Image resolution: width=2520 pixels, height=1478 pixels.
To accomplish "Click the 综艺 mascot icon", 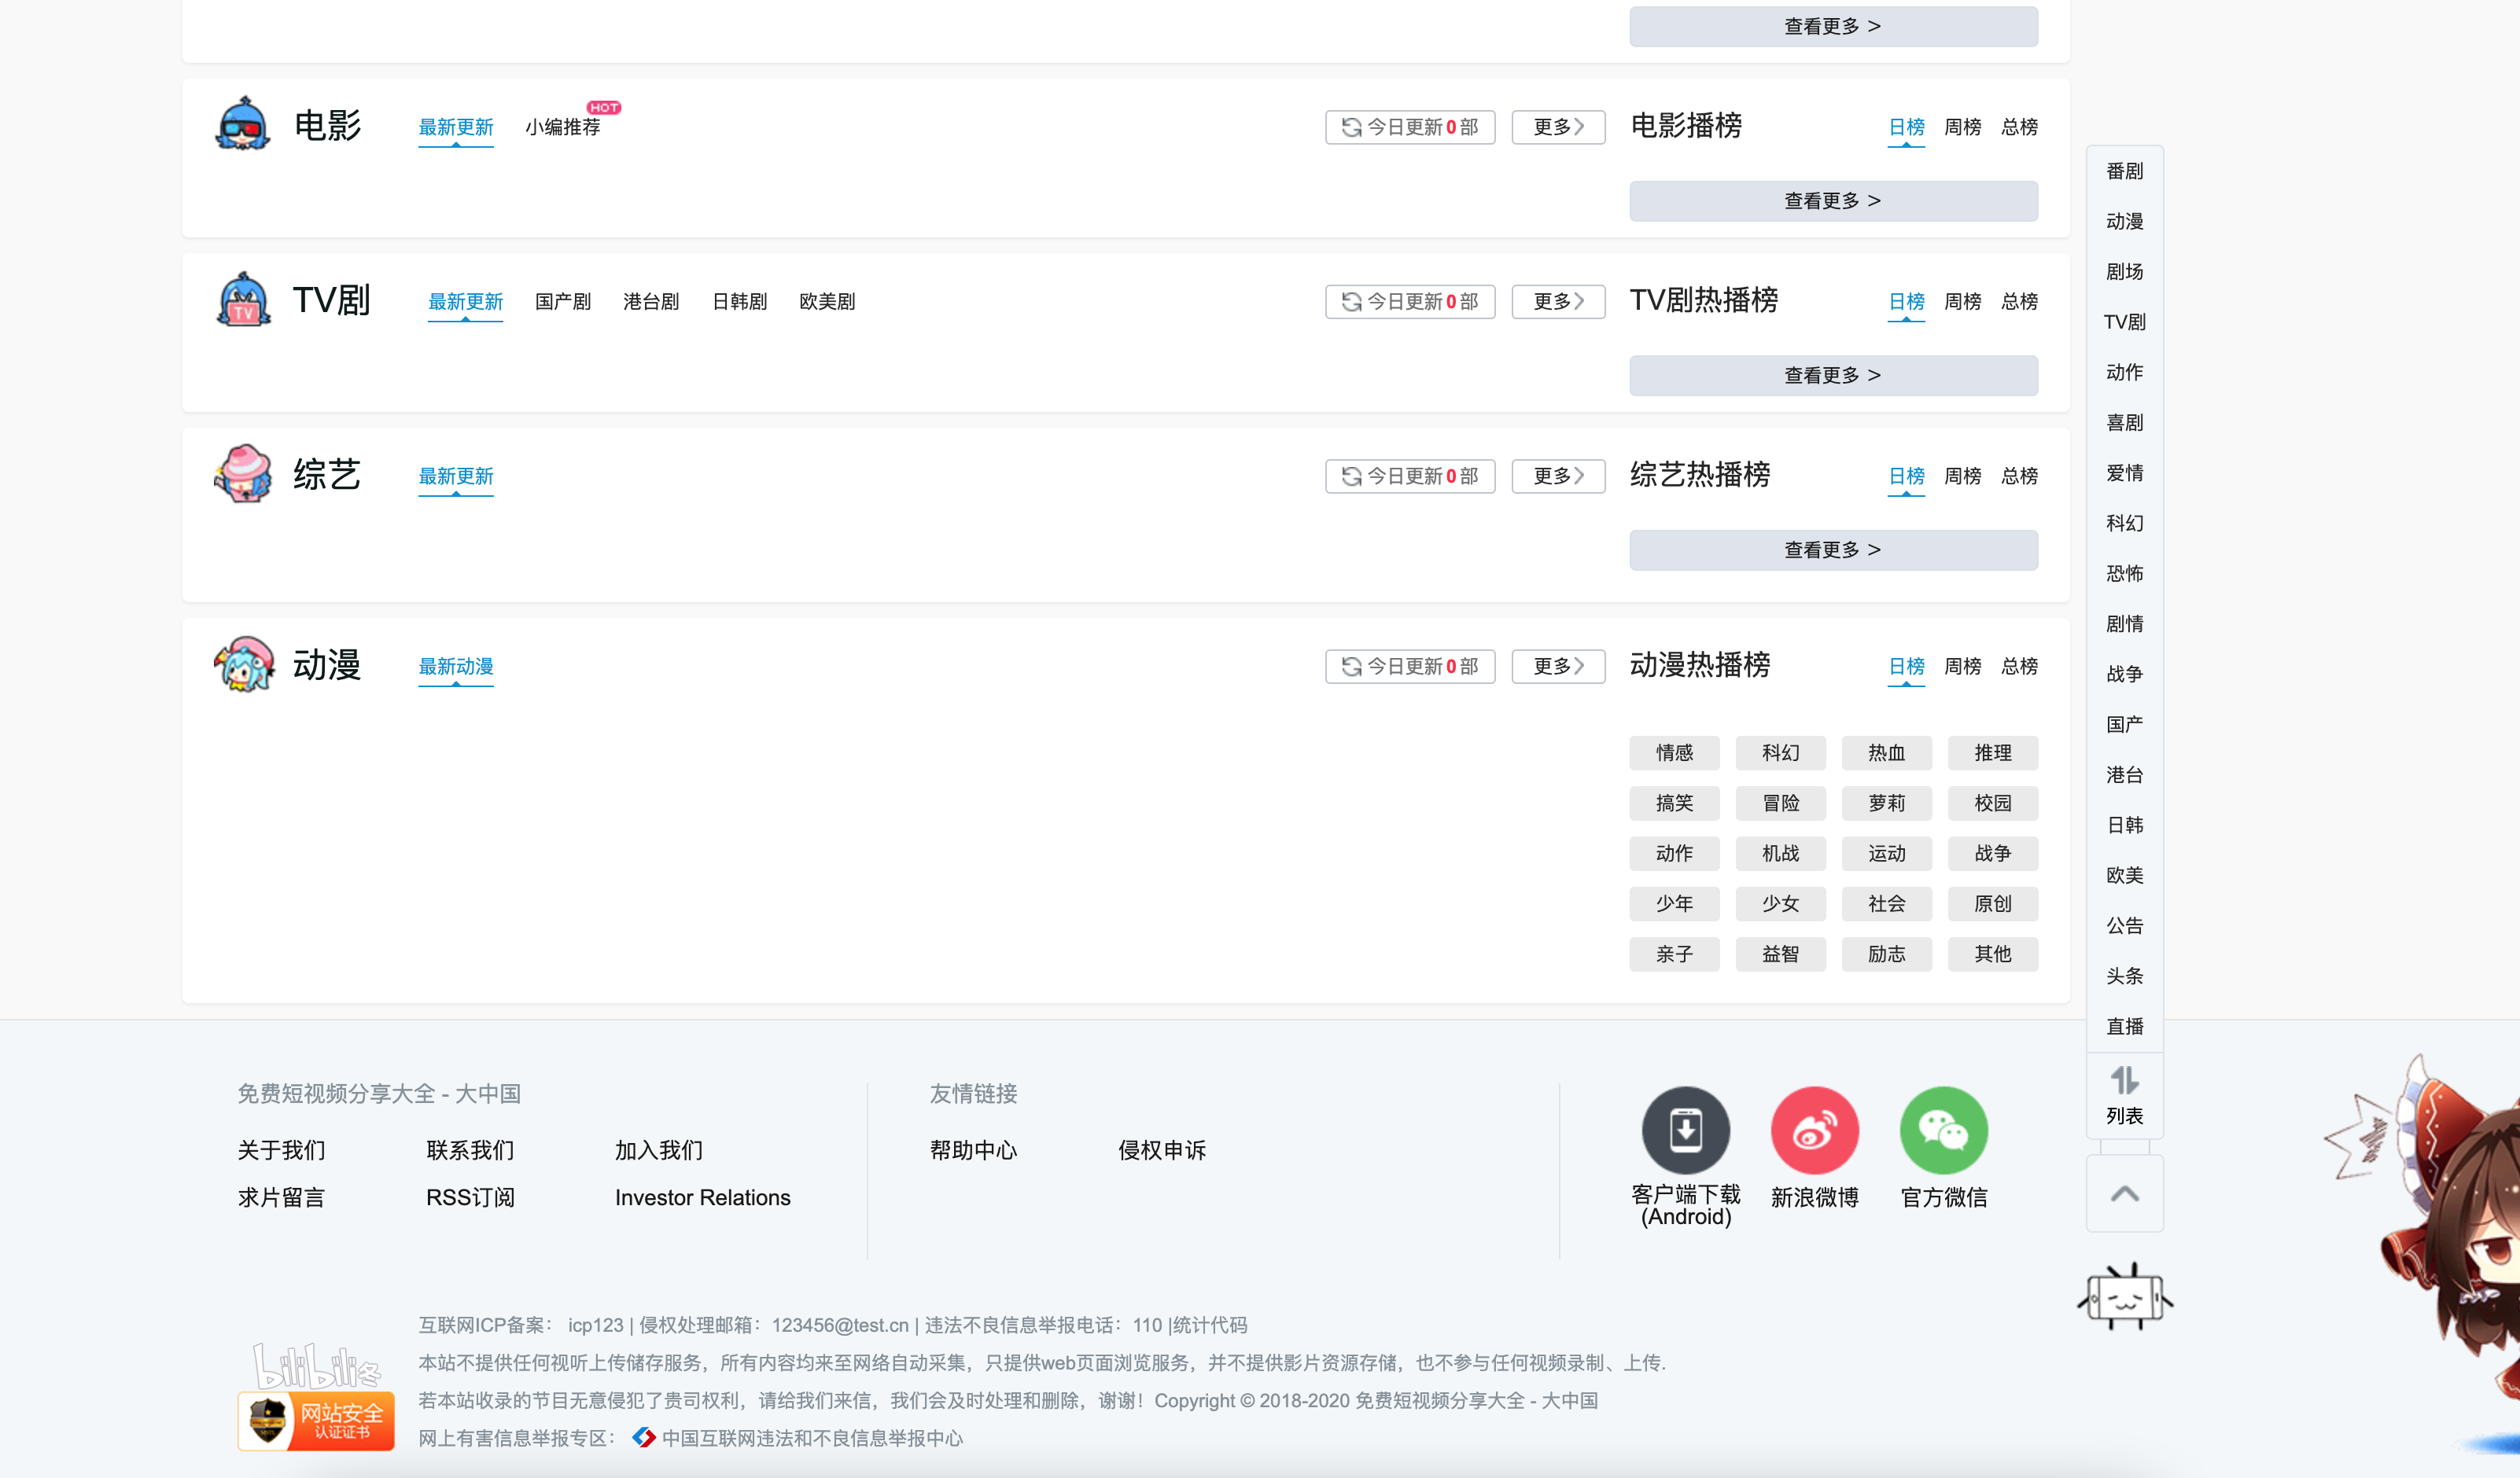I will click(243, 474).
